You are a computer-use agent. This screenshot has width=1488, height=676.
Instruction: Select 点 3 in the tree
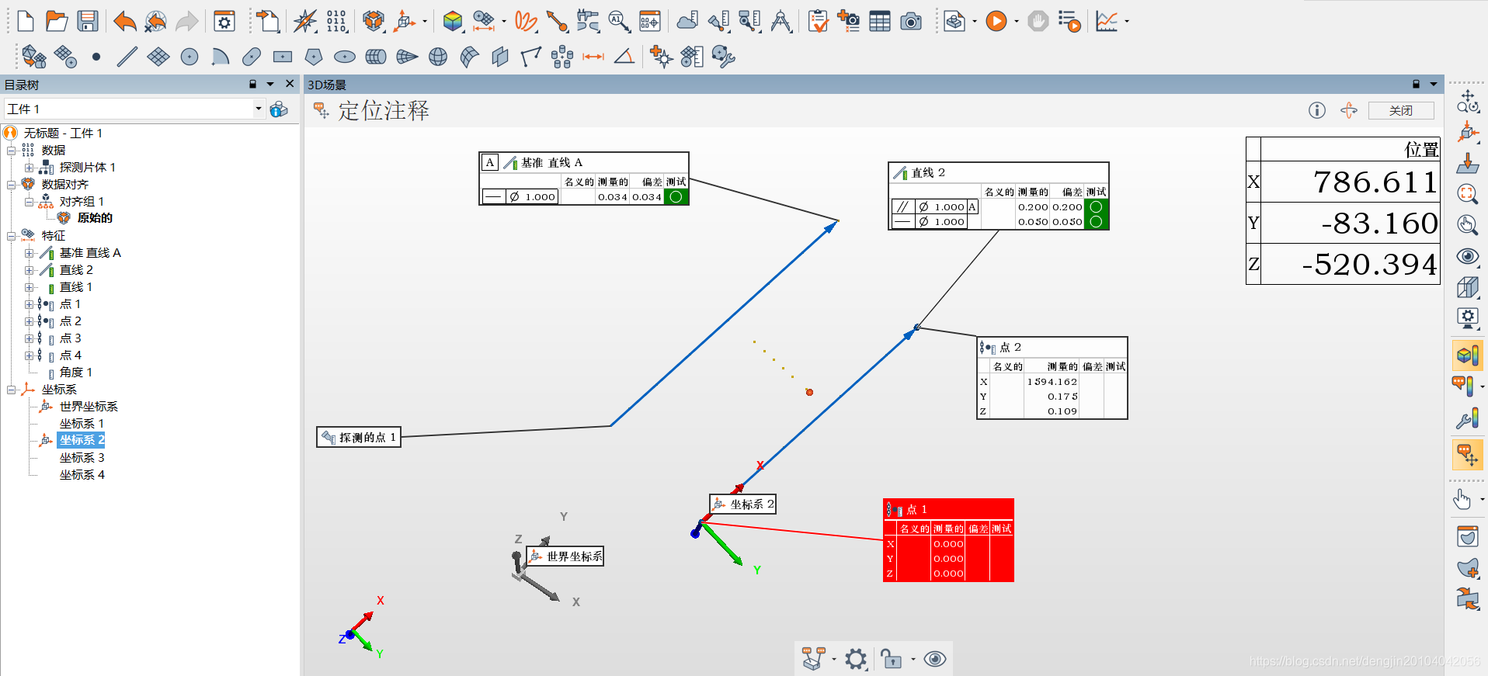70,338
